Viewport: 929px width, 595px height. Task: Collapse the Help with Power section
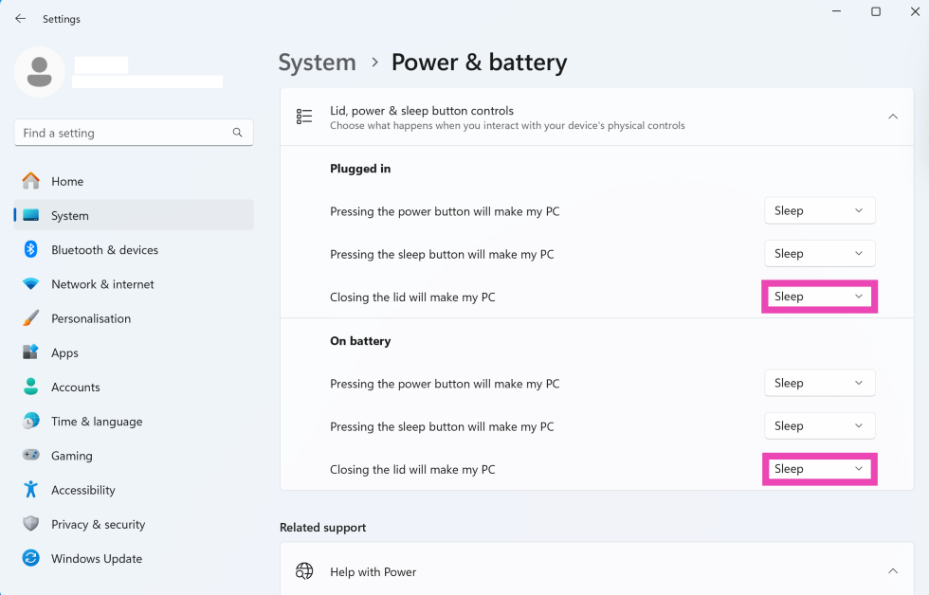click(x=892, y=571)
